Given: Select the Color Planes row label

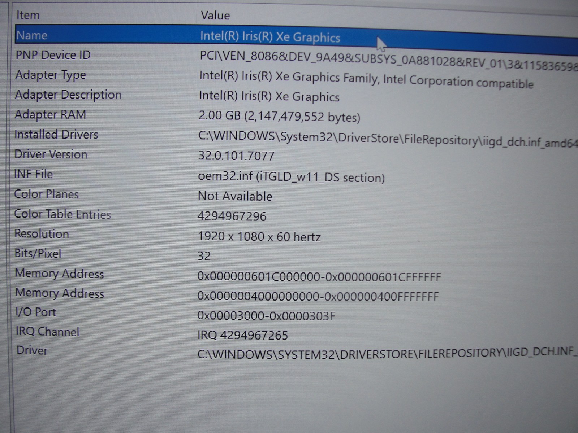Looking at the screenshot, I should (46, 194).
